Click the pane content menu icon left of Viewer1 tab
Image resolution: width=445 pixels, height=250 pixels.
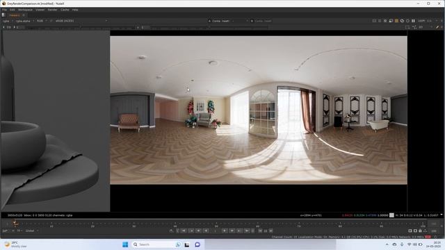[x=3, y=15]
